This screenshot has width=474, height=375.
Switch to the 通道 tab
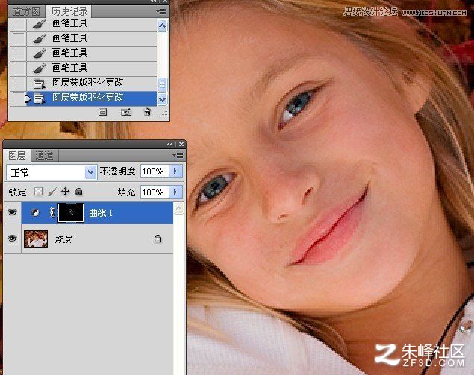point(44,156)
